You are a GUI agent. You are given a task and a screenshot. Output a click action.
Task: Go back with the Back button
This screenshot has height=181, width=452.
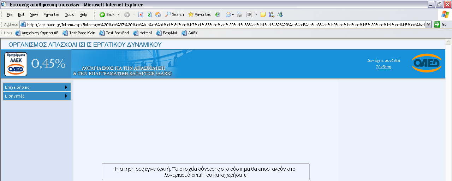(x=107, y=14)
